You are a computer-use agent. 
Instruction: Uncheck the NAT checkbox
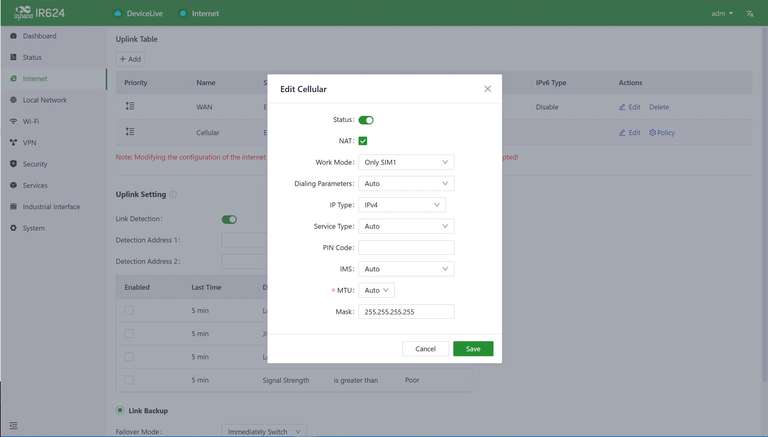pos(363,141)
